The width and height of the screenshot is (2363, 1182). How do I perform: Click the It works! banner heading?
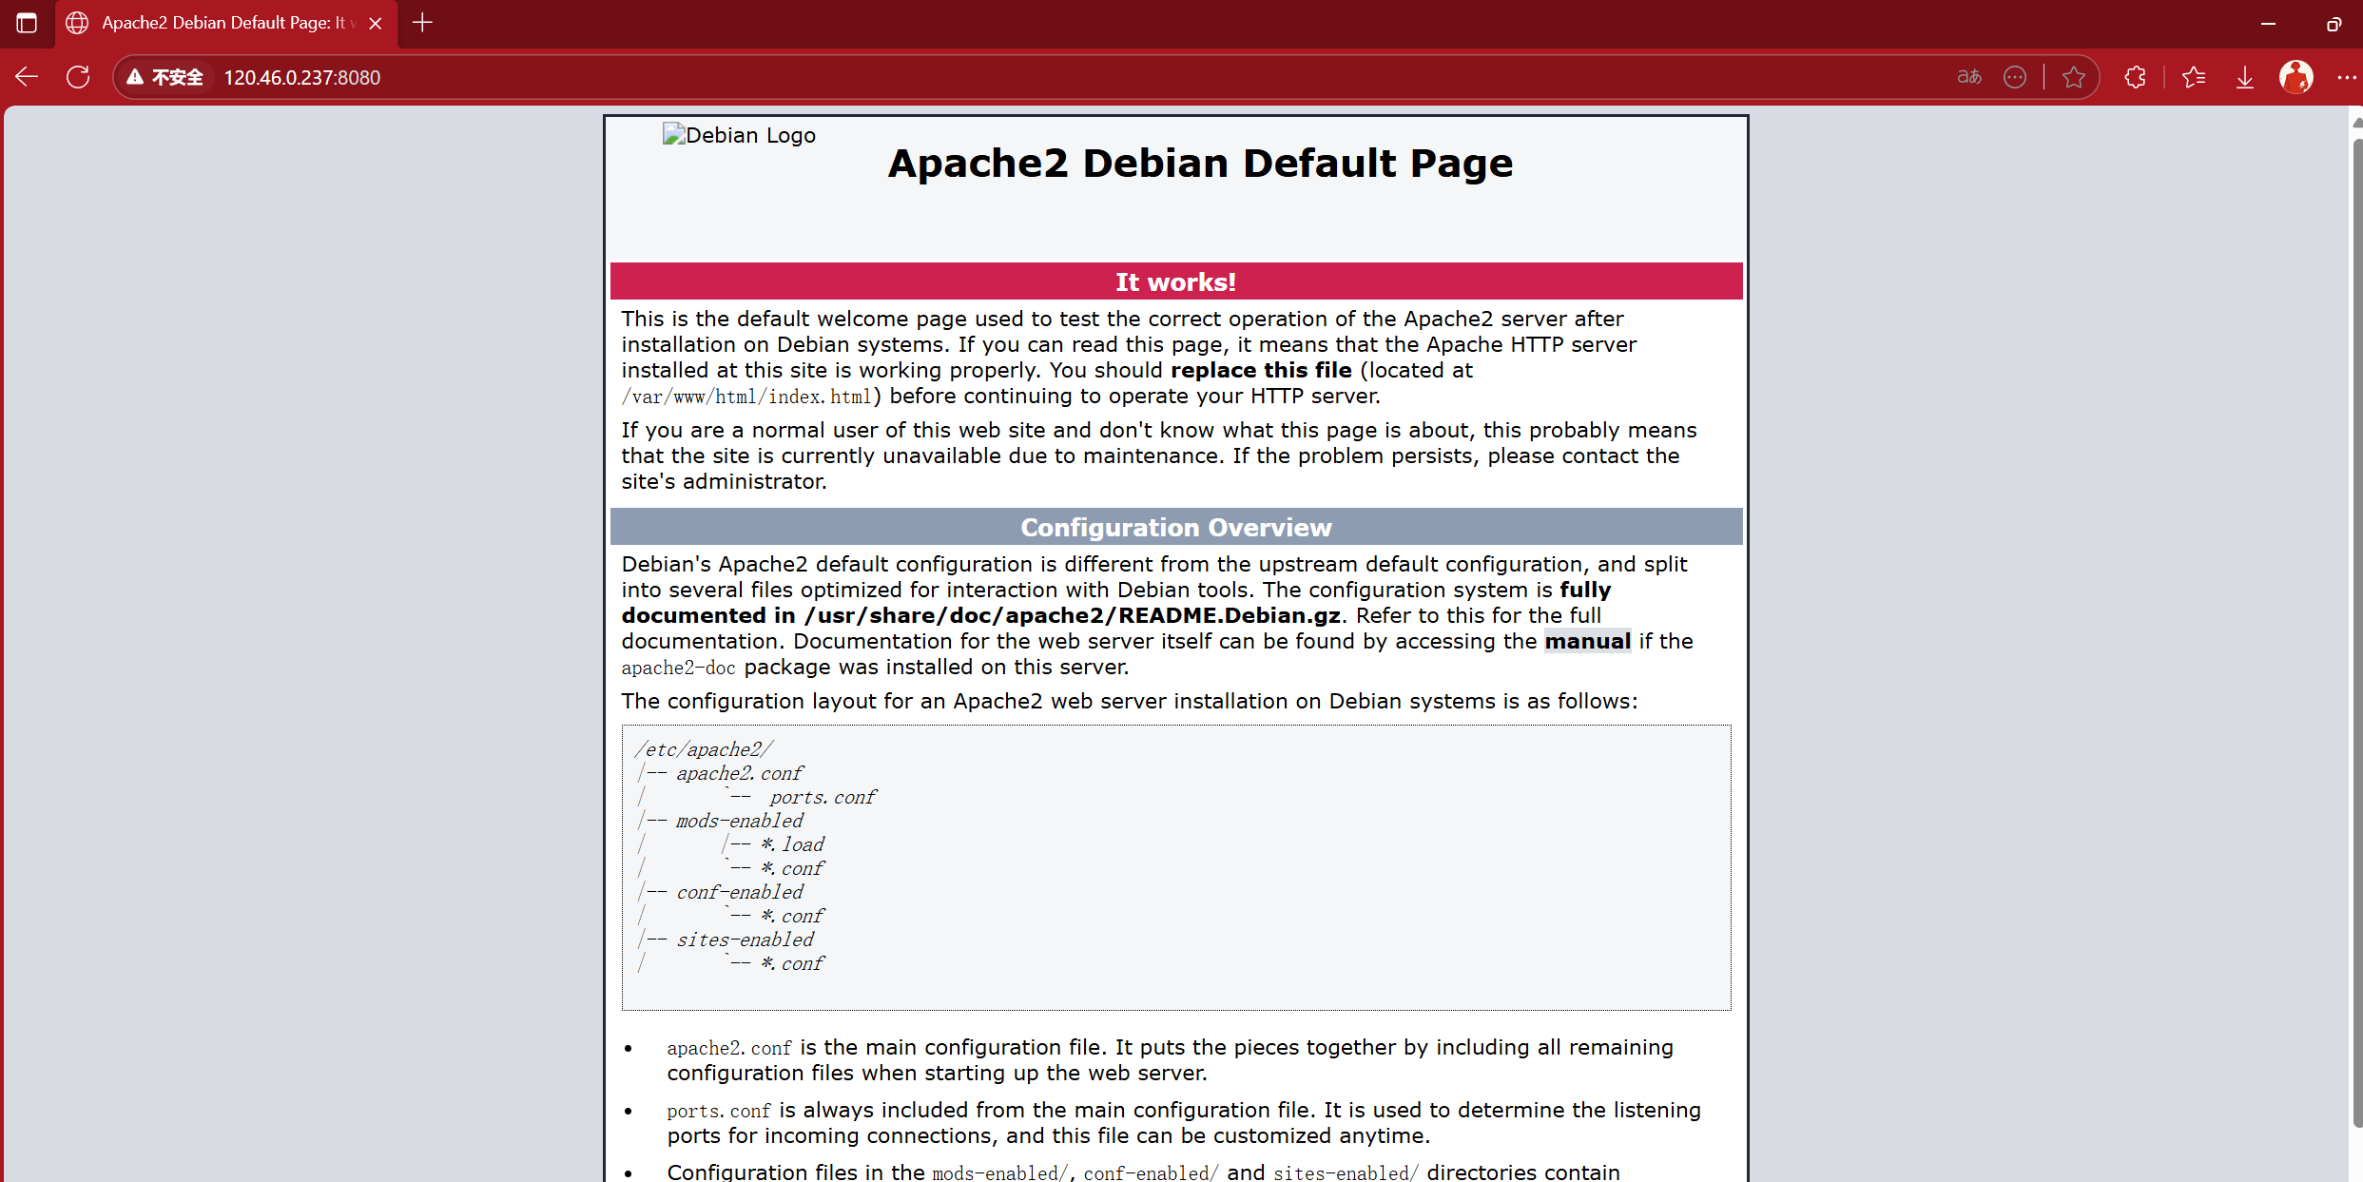point(1175,282)
